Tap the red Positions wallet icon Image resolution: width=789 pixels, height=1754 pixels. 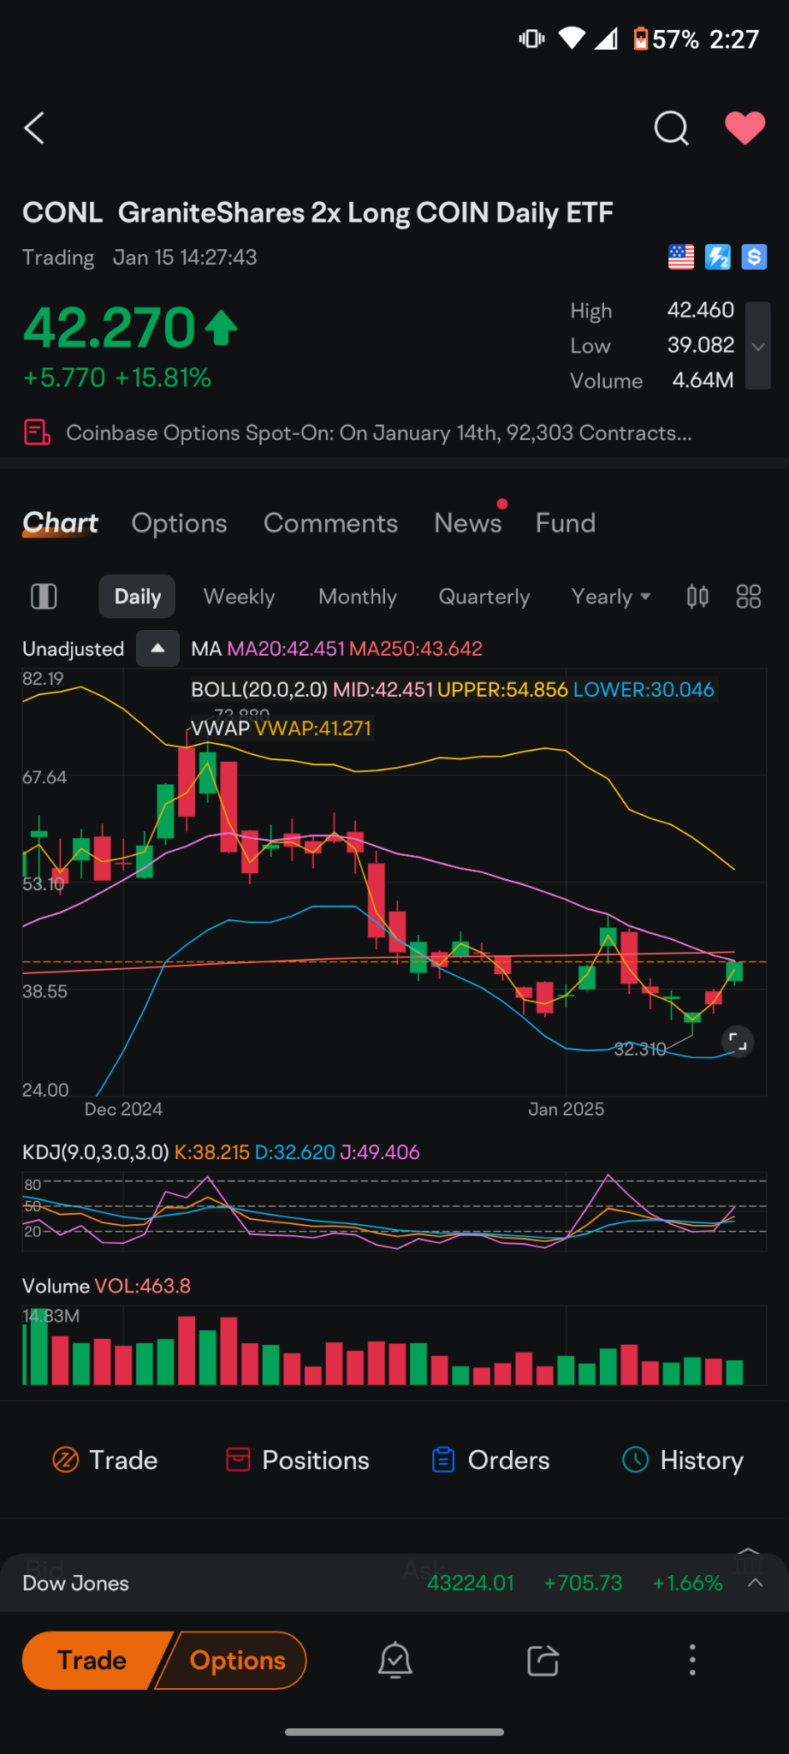point(238,1460)
